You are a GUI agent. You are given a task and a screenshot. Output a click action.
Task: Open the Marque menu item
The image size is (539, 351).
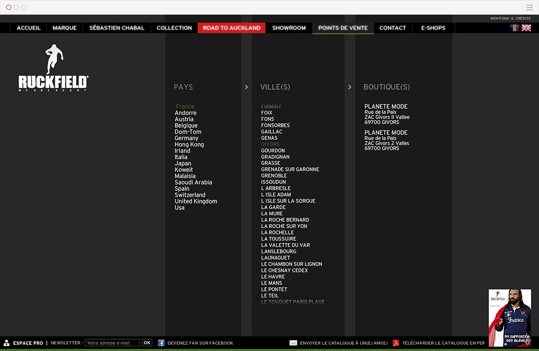coord(65,28)
